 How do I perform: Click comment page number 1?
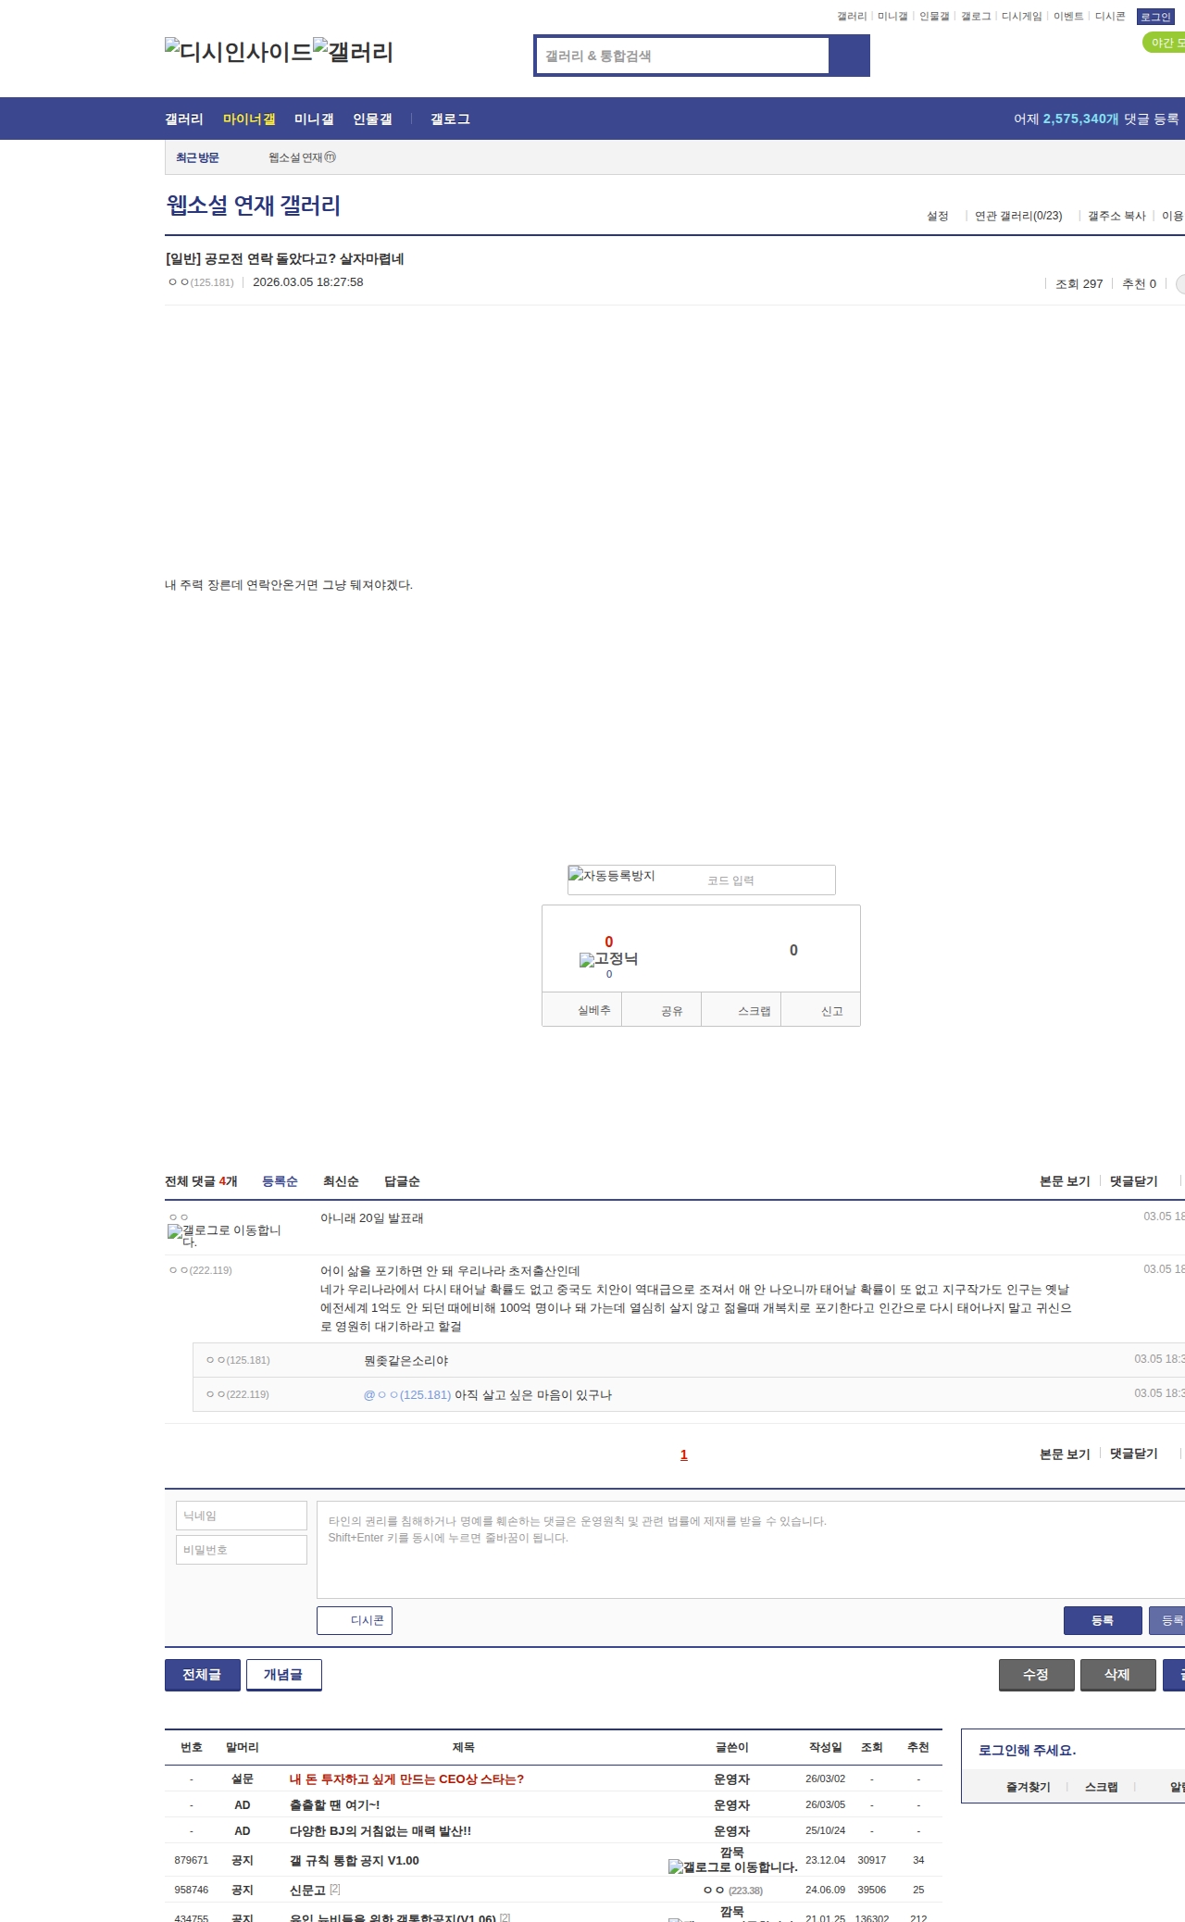(x=684, y=1454)
